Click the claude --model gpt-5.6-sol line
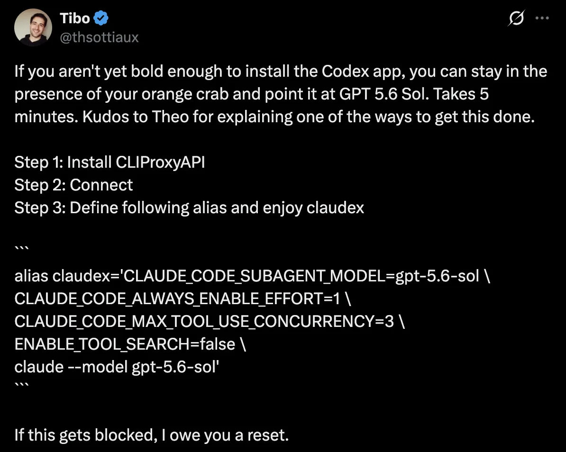The image size is (566, 452). (x=117, y=367)
